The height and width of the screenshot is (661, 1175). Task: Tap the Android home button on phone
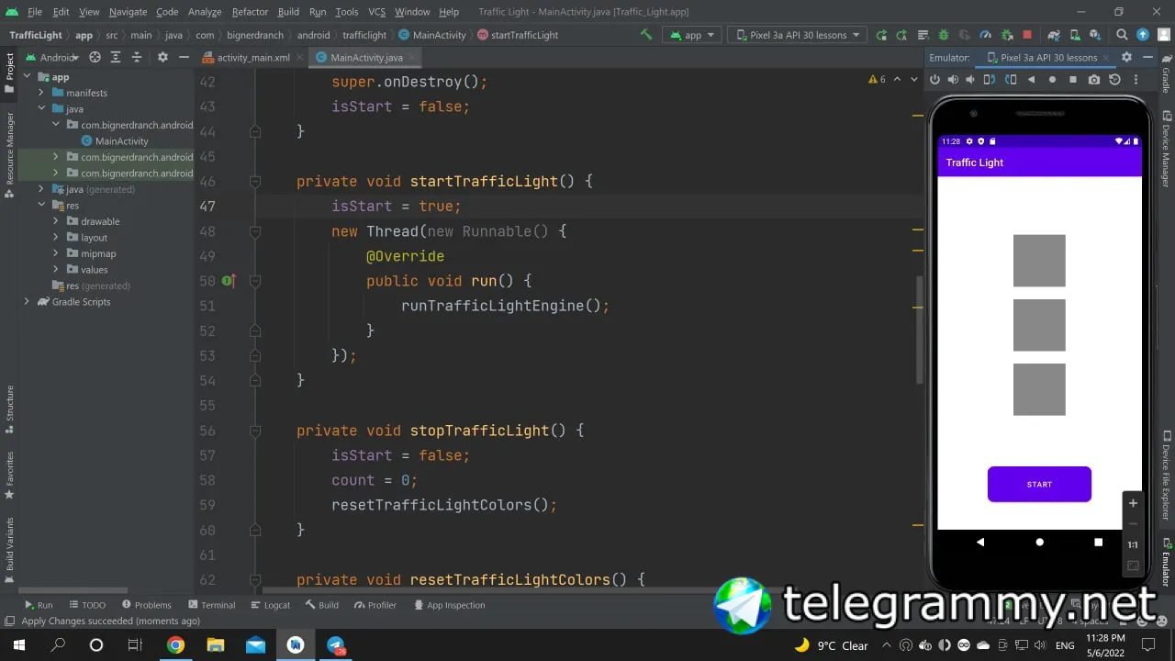click(x=1039, y=543)
